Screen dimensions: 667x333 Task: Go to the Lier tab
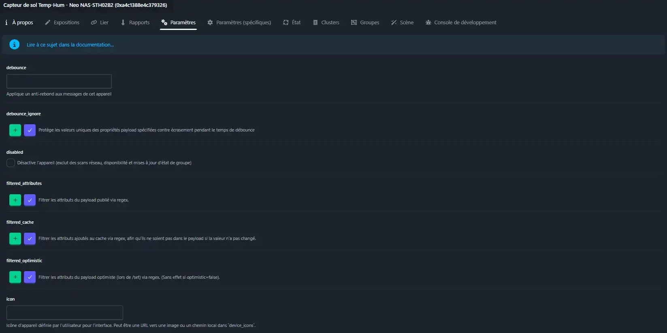(x=100, y=23)
